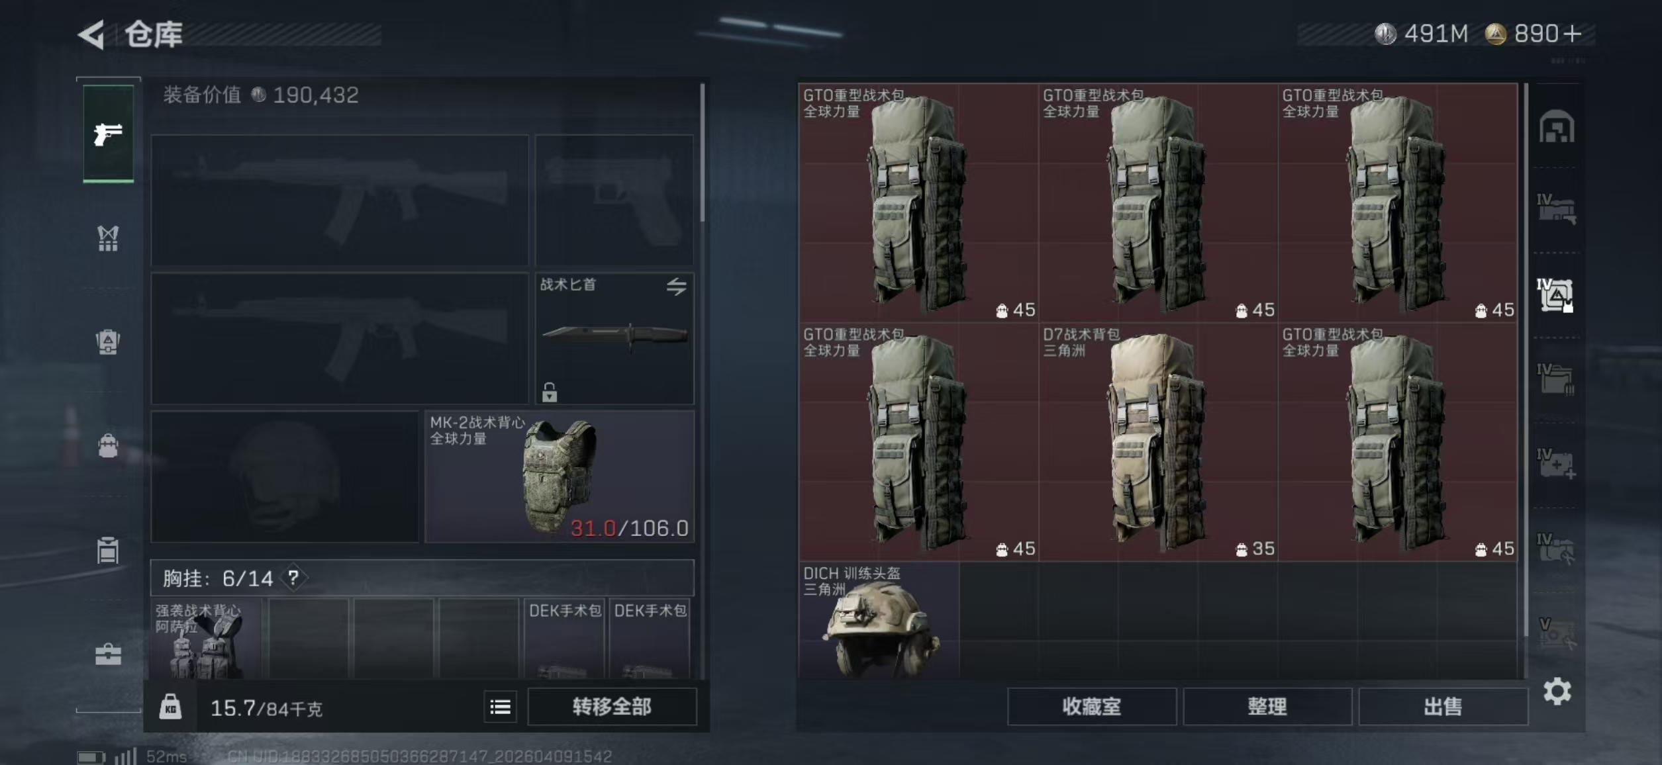Select the stash home icon in right sidebar
Screen dimensions: 1662x765
pyautogui.click(x=1556, y=126)
